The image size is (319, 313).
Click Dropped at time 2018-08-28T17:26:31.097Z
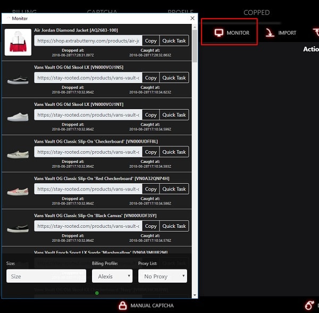pos(73,55)
